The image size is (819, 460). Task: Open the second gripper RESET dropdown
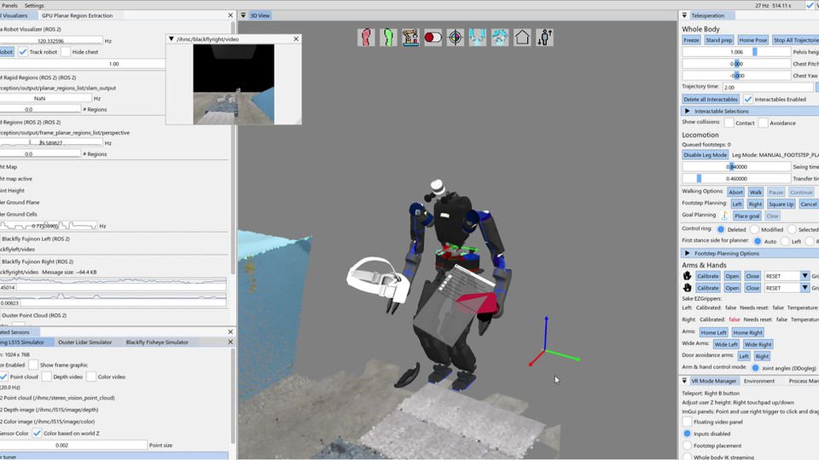(x=804, y=288)
